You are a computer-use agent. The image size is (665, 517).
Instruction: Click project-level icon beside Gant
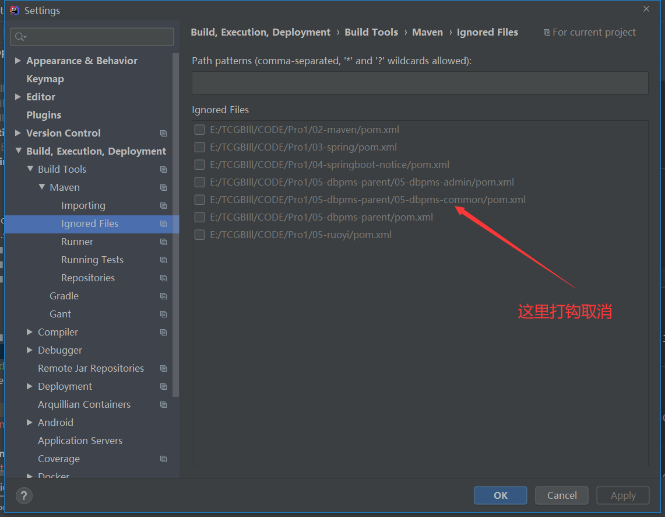click(163, 314)
